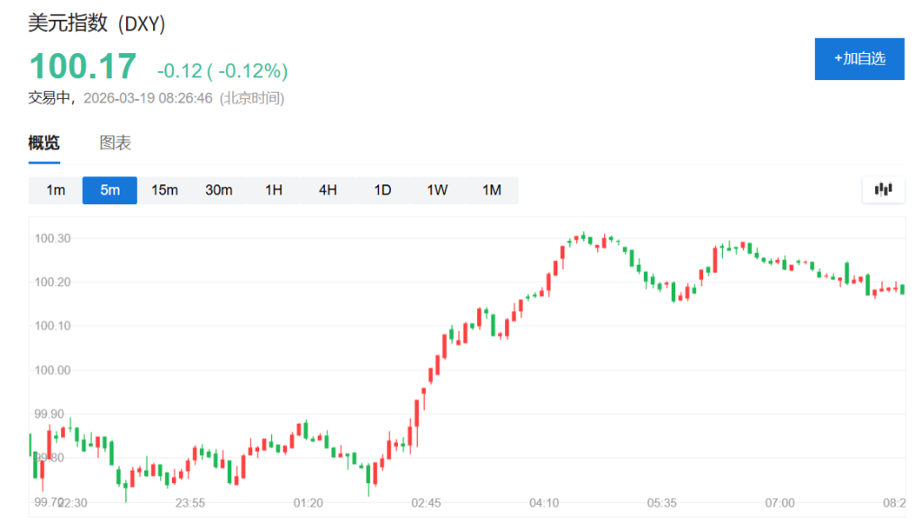The image size is (922, 530).
Task: Switch to the 图表 tab
Action: (x=117, y=143)
